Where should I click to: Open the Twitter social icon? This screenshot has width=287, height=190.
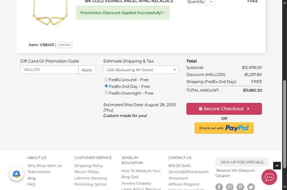pyautogui.click(x=251, y=187)
